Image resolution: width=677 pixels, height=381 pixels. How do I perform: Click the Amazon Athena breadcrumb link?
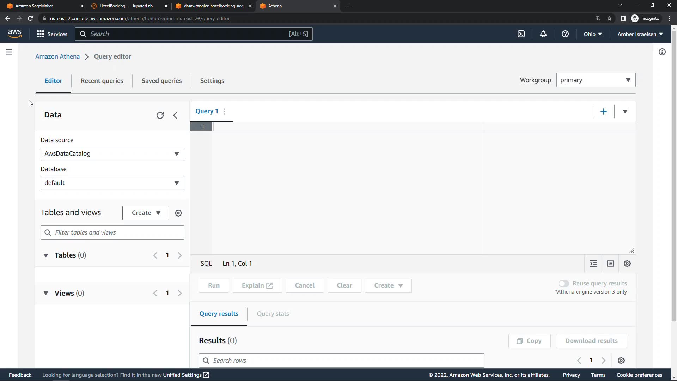pyautogui.click(x=57, y=56)
